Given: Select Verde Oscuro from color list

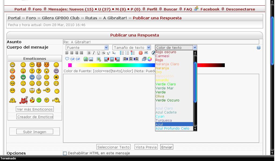Looking at the screenshot, I should click(x=167, y=100).
